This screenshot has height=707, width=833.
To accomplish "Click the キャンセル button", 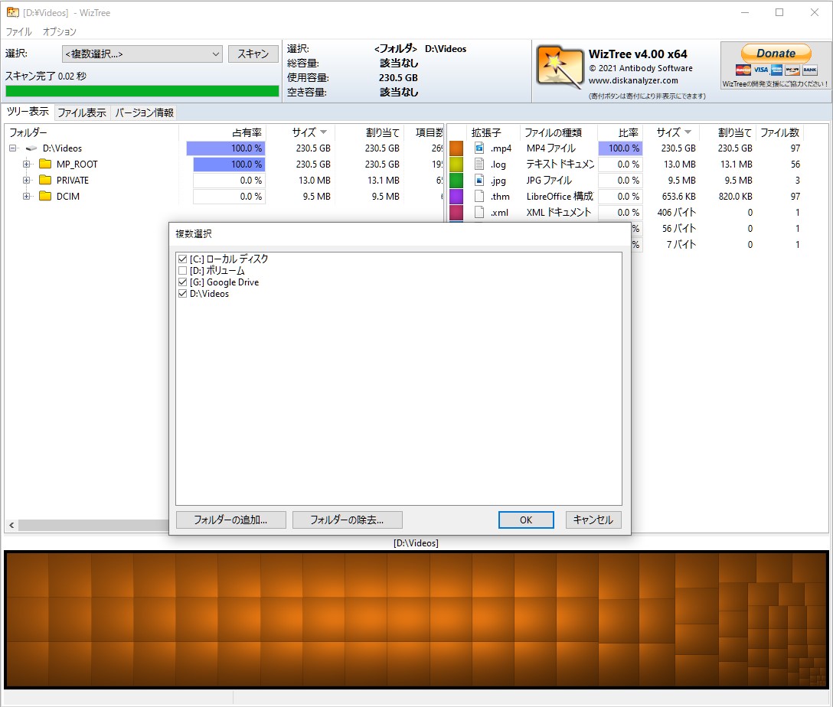I will [593, 520].
